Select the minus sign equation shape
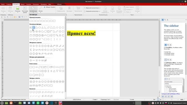187x105 pixels. click(34, 60)
